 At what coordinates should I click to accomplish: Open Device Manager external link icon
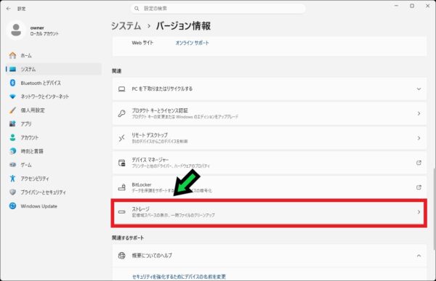419,163
